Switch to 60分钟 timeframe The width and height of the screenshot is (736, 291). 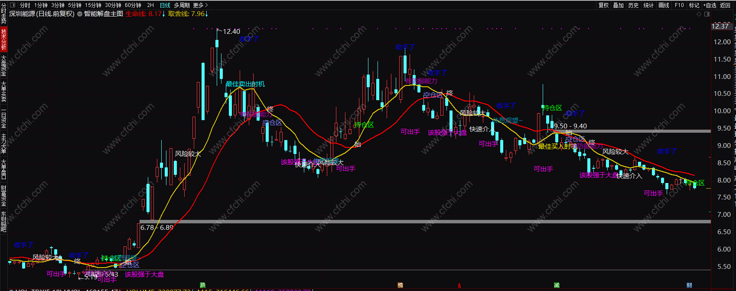(x=133, y=5)
